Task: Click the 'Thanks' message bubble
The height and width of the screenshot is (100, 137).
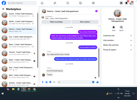Action: 50,75
